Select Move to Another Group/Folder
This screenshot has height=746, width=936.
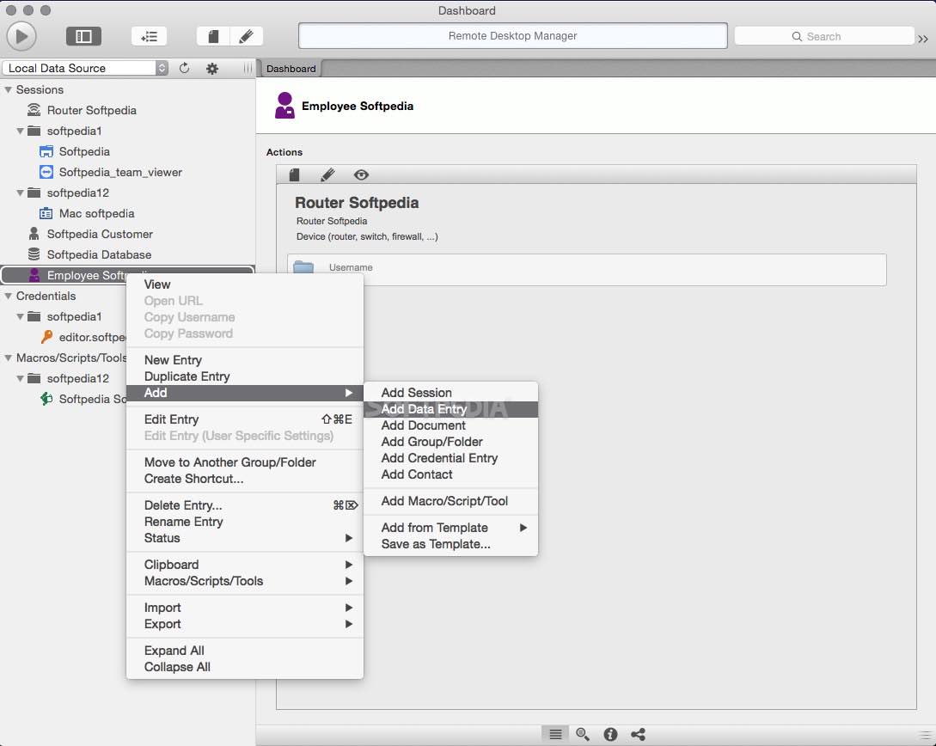coord(245,462)
